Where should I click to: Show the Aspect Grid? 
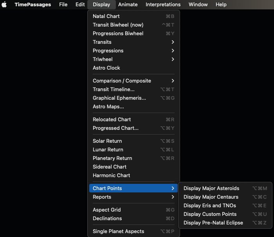click(x=133, y=210)
